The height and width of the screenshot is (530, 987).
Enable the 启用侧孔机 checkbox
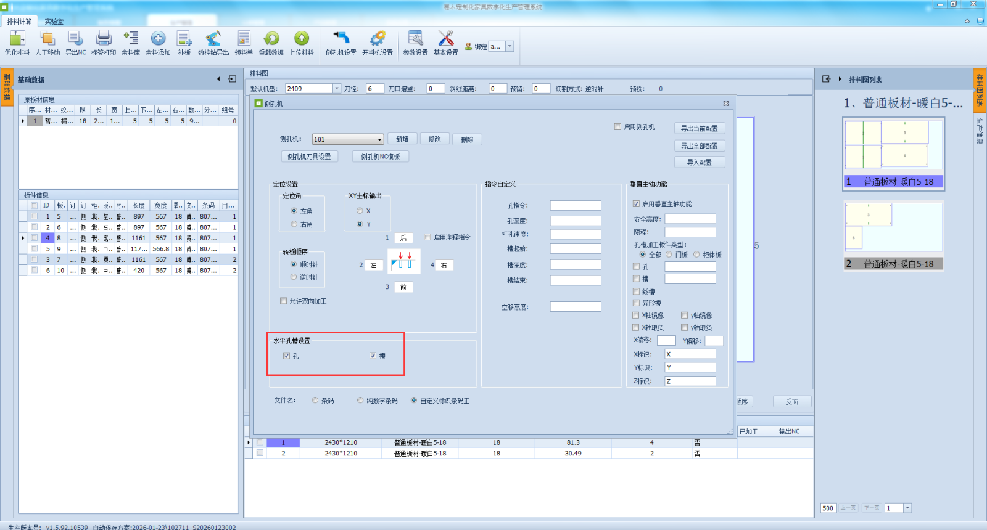click(x=617, y=127)
